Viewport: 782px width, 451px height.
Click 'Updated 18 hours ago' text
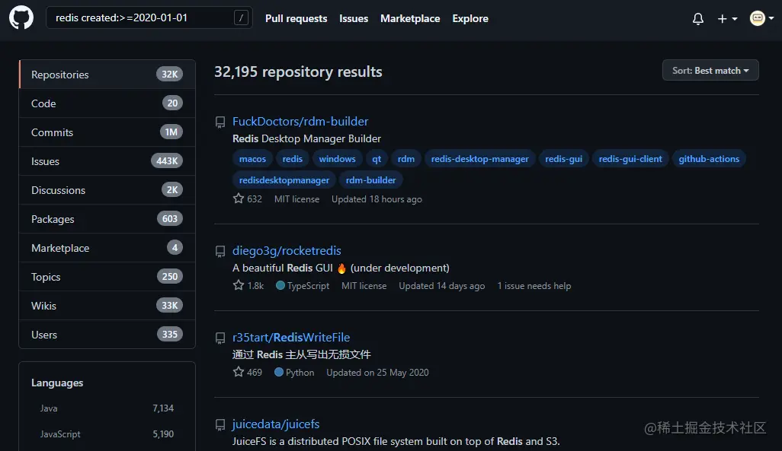click(377, 199)
